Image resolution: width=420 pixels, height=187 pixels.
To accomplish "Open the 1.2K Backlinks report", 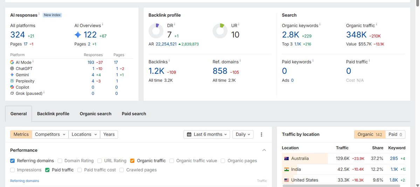I will coord(157,71).
